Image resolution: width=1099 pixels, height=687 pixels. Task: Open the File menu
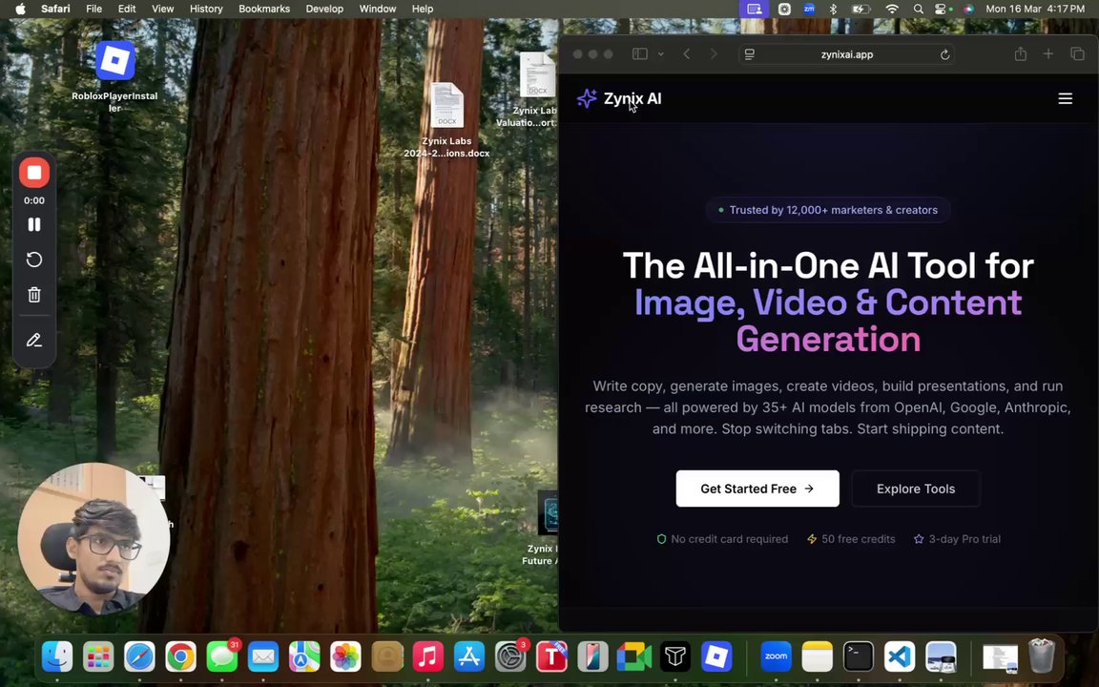(x=93, y=9)
